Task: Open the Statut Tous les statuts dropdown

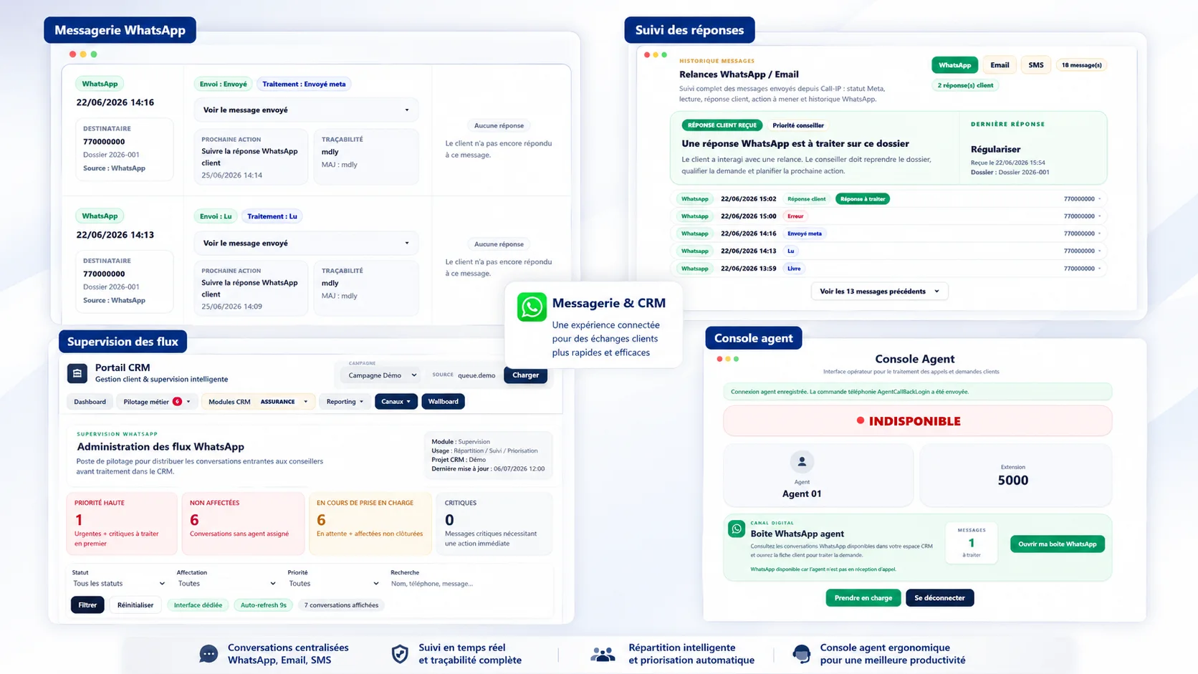Action: pos(119,584)
